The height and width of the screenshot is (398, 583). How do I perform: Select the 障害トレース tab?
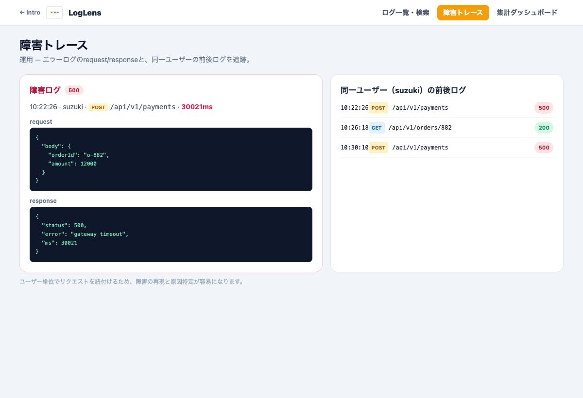pyautogui.click(x=463, y=13)
